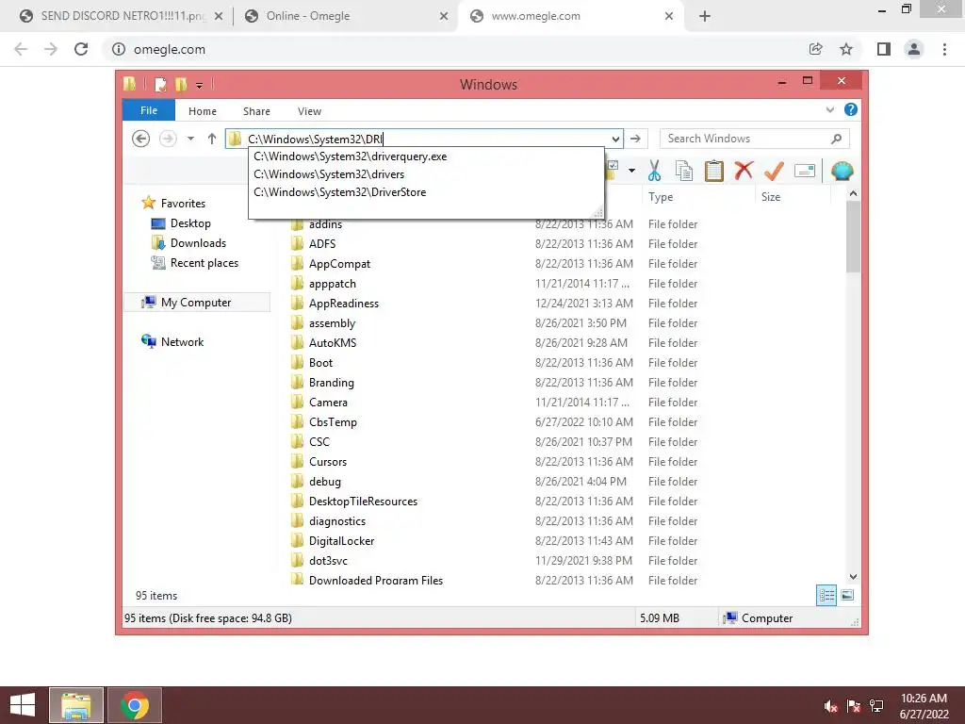Open Downloads in Favorites

pyautogui.click(x=198, y=243)
